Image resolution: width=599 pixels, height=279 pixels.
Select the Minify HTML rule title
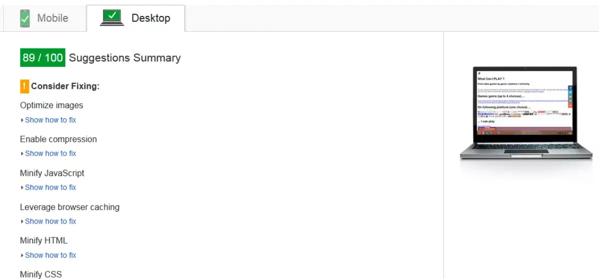point(43,241)
